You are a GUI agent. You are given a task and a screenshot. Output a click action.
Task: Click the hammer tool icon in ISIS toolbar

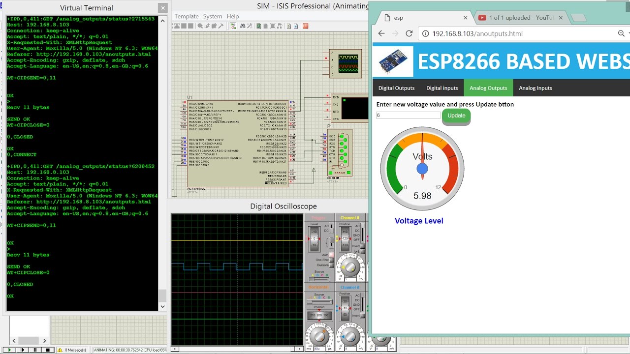coord(220,26)
